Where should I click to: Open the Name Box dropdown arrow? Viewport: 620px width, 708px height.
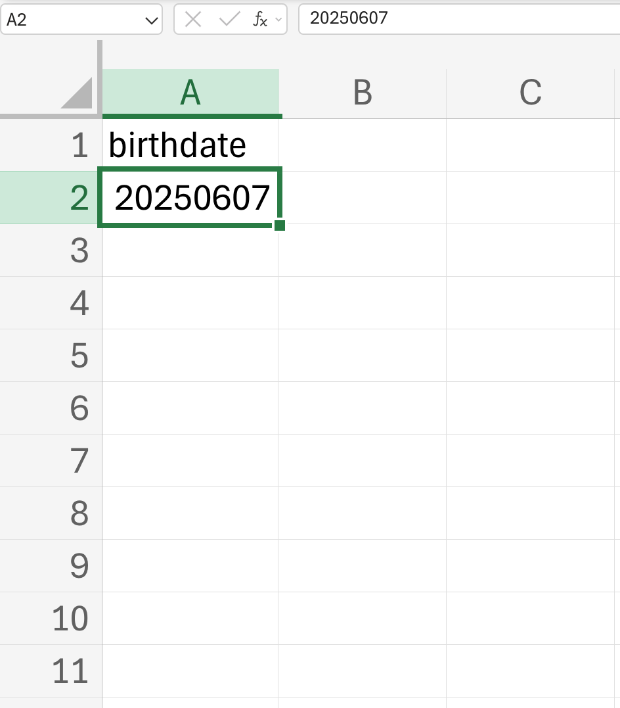click(151, 20)
